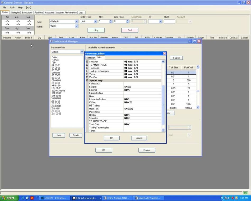Click the Point Val. cell showing 100000

click(189, 108)
